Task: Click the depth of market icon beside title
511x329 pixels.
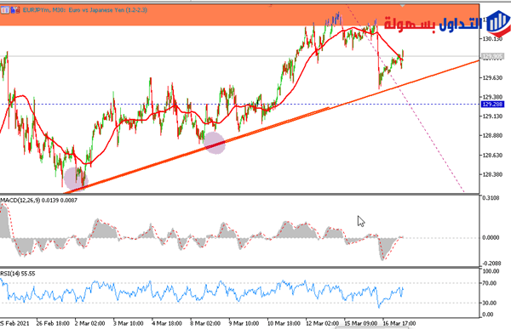Action: (15, 10)
